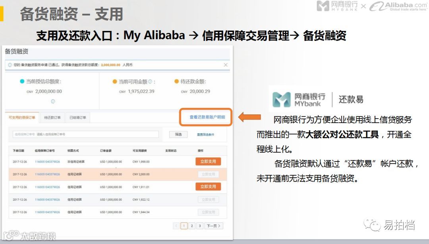Image resolution: width=429 pixels, height=244 pixels.
Task: Click the 网商银行 MYbank 还款易 logo
Action: 317,99
